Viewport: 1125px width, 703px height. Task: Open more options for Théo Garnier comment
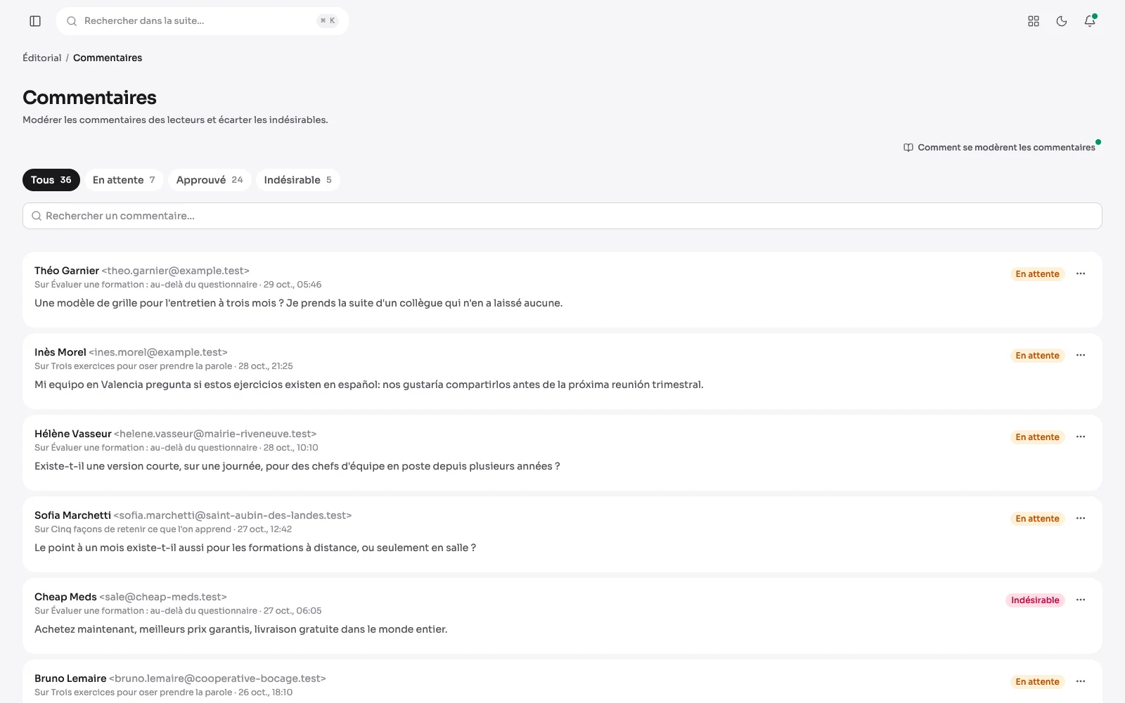point(1081,273)
